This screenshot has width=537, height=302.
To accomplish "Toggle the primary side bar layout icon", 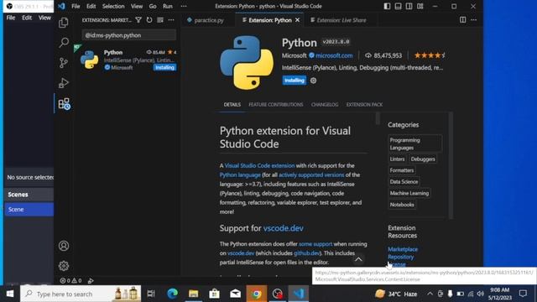I will point(387,6).
